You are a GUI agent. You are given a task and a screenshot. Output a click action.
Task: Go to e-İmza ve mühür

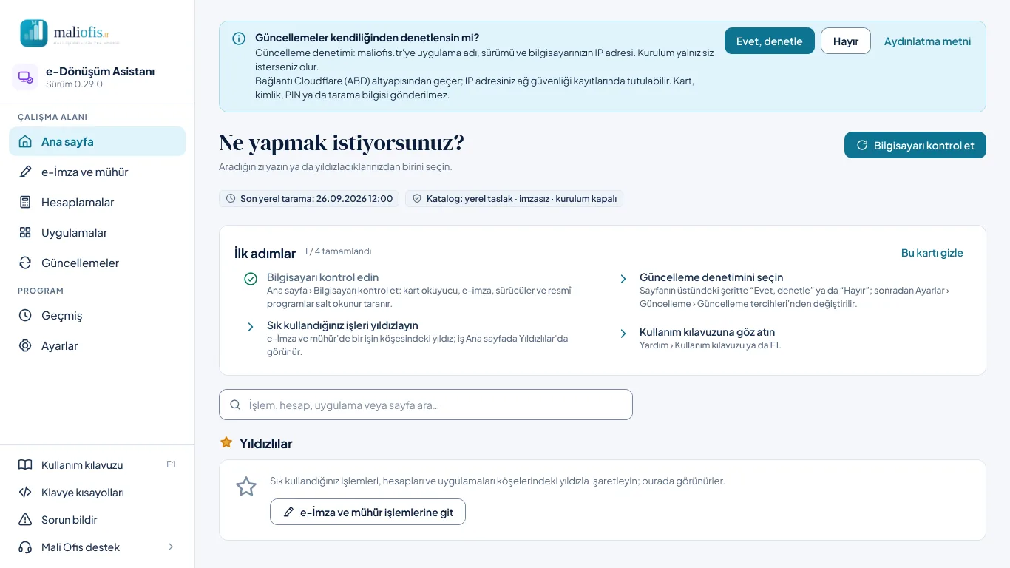(x=97, y=172)
